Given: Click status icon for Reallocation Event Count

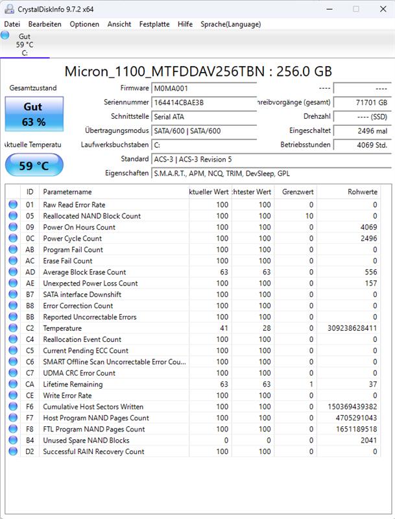Looking at the screenshot, I should click(13, 339).
